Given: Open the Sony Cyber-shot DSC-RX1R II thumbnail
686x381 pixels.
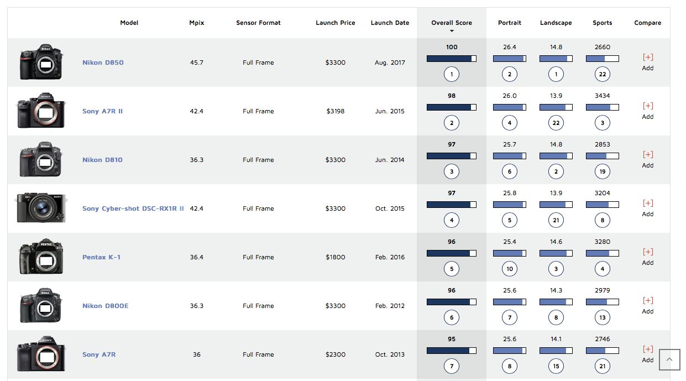Looking at the screenshot, I should click(41, 208).
